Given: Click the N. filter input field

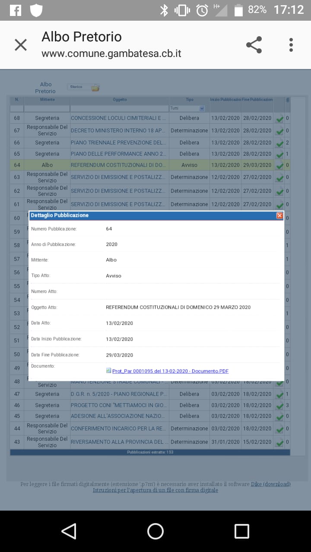Looking at the screenshot, I should (17, 108).
